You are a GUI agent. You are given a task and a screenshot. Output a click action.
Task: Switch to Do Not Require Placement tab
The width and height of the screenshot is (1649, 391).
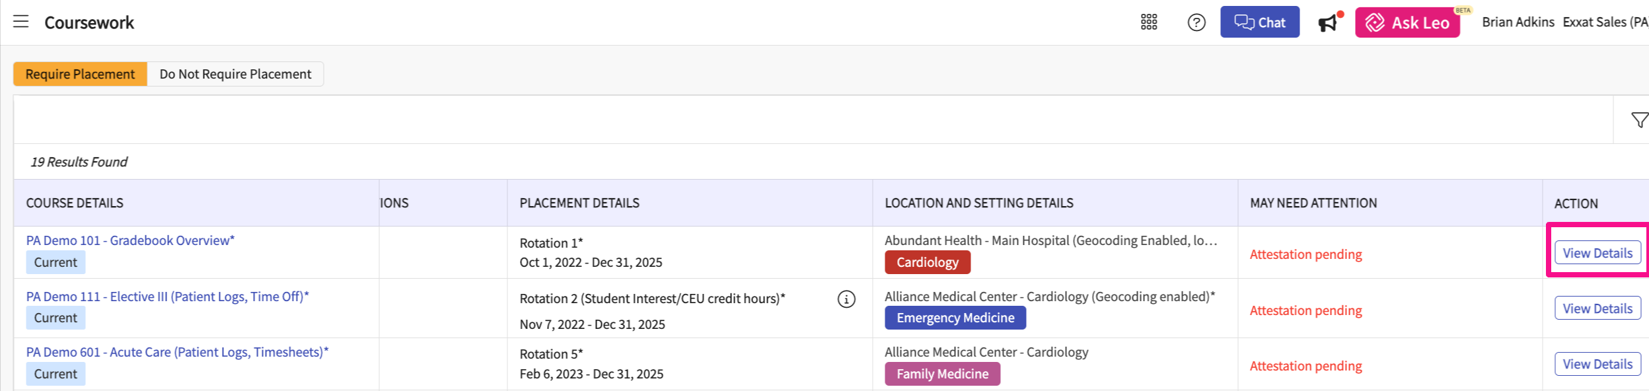click(235, 74)
